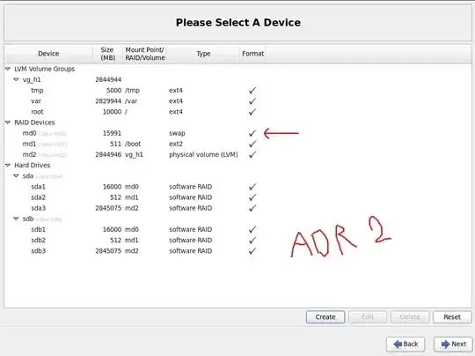Toggle format checkmark for sdb2 row
The image size is (475, 356).
point(252,240)
